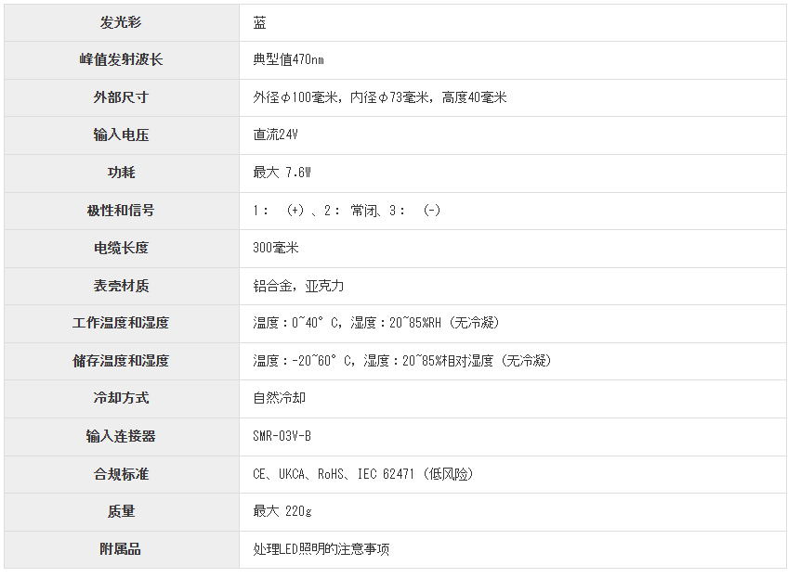Click the 工作温度和湿度 label
This screenshot has height=578, width=800.
tap(121, 323)
